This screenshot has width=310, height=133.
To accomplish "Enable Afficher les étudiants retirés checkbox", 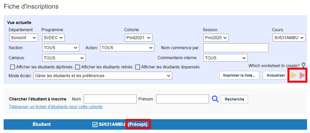I will click(77, 67).
